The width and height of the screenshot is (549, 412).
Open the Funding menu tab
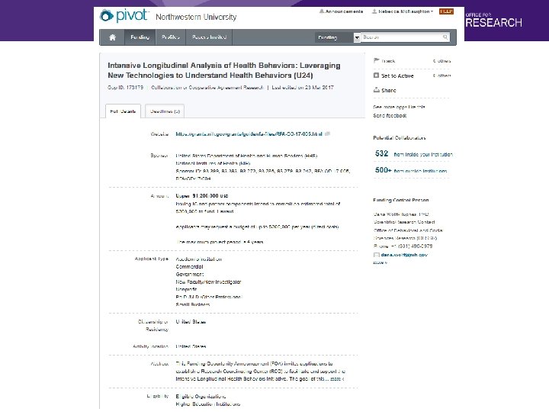(140, 37)
